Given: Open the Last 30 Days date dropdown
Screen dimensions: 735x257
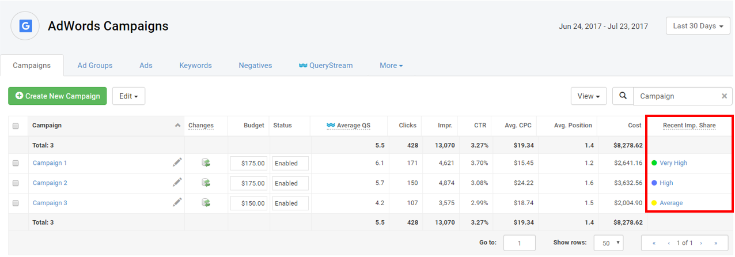Looking at the screenshot, I should click(698, 26).
